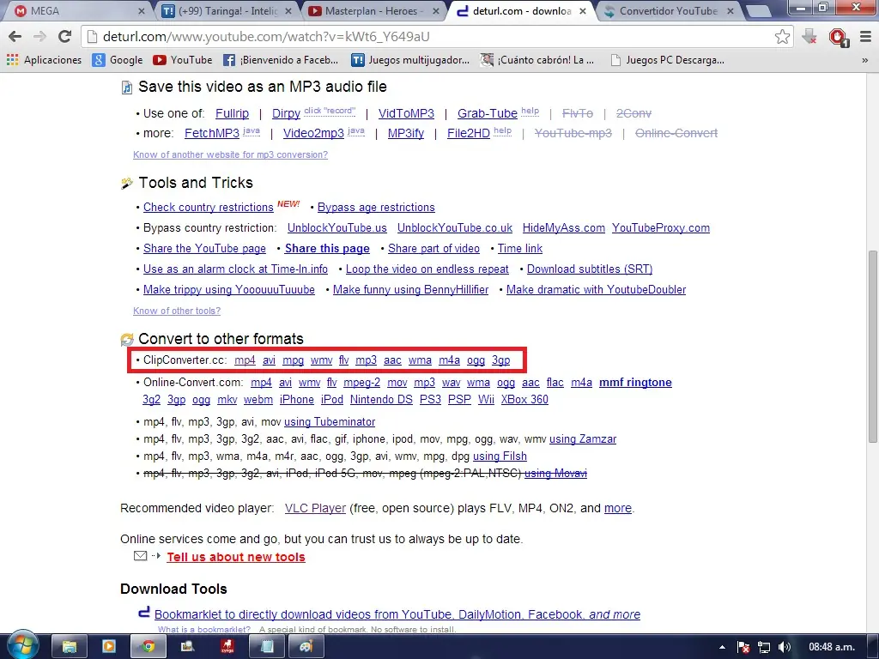
Task: Click the Action Center flag tray icon
Action: point(743,647)
